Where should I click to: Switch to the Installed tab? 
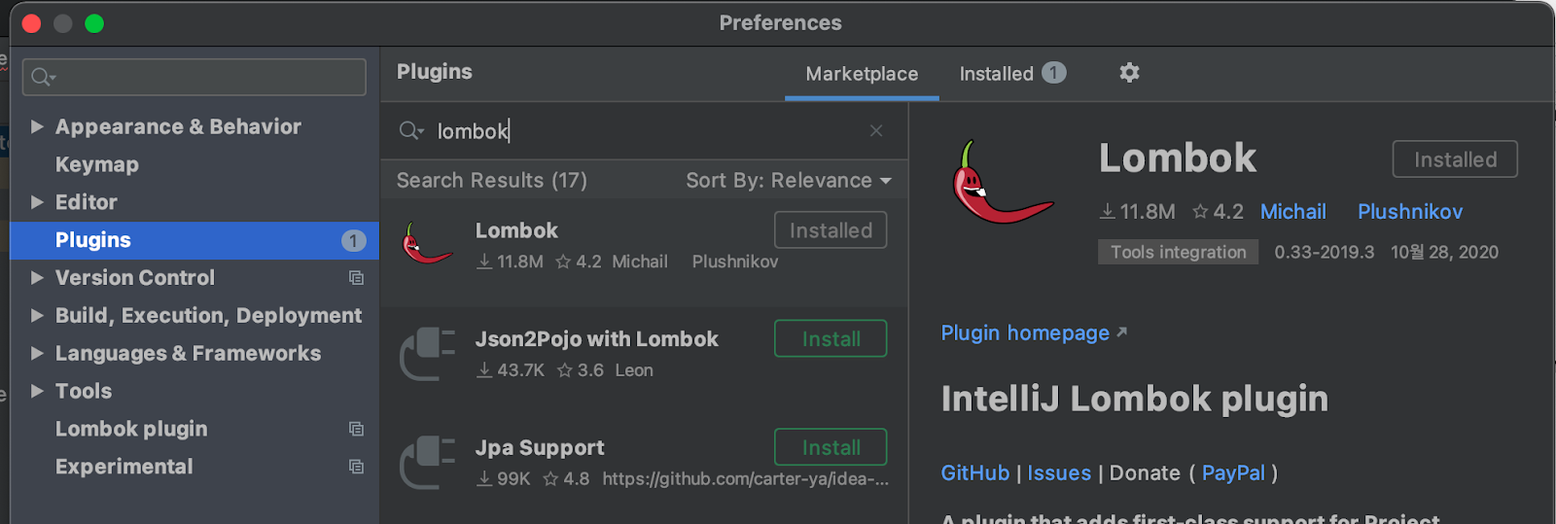(997, 74)
